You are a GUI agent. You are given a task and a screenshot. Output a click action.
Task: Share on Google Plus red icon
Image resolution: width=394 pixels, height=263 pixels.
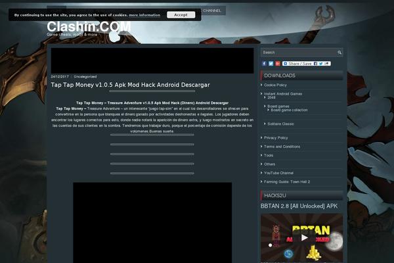278,63
